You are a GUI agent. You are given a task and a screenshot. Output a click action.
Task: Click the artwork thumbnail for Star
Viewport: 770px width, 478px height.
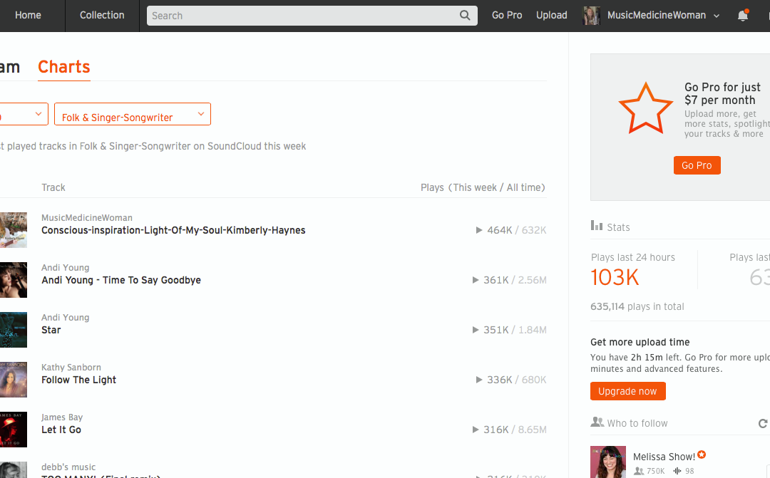[x=14, y=330]
